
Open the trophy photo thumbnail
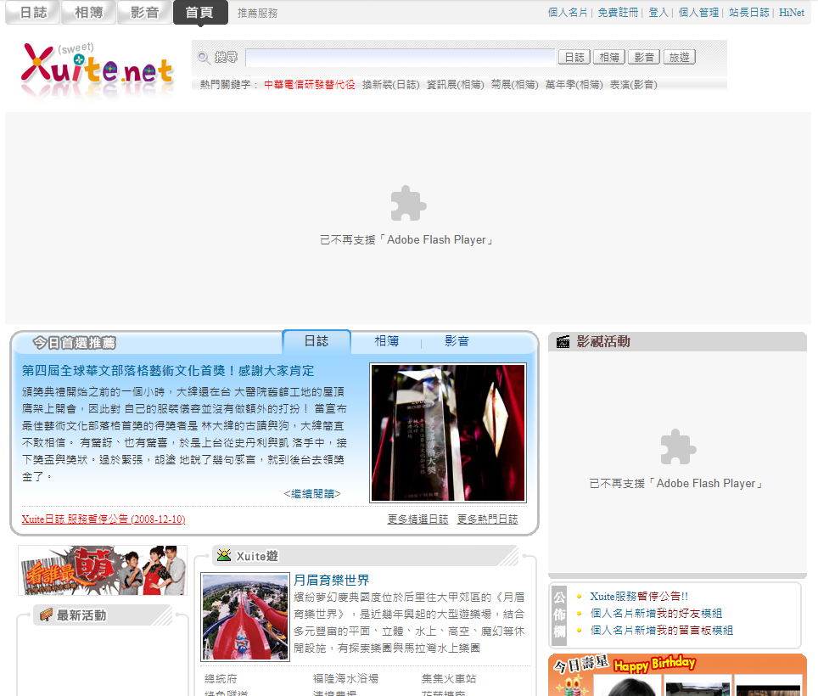tap(448, 433)
